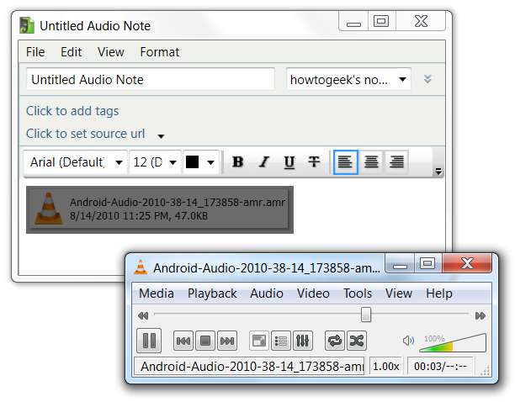Pause playback in VLC
Screen dimensions: 515x402
[149, 341]
